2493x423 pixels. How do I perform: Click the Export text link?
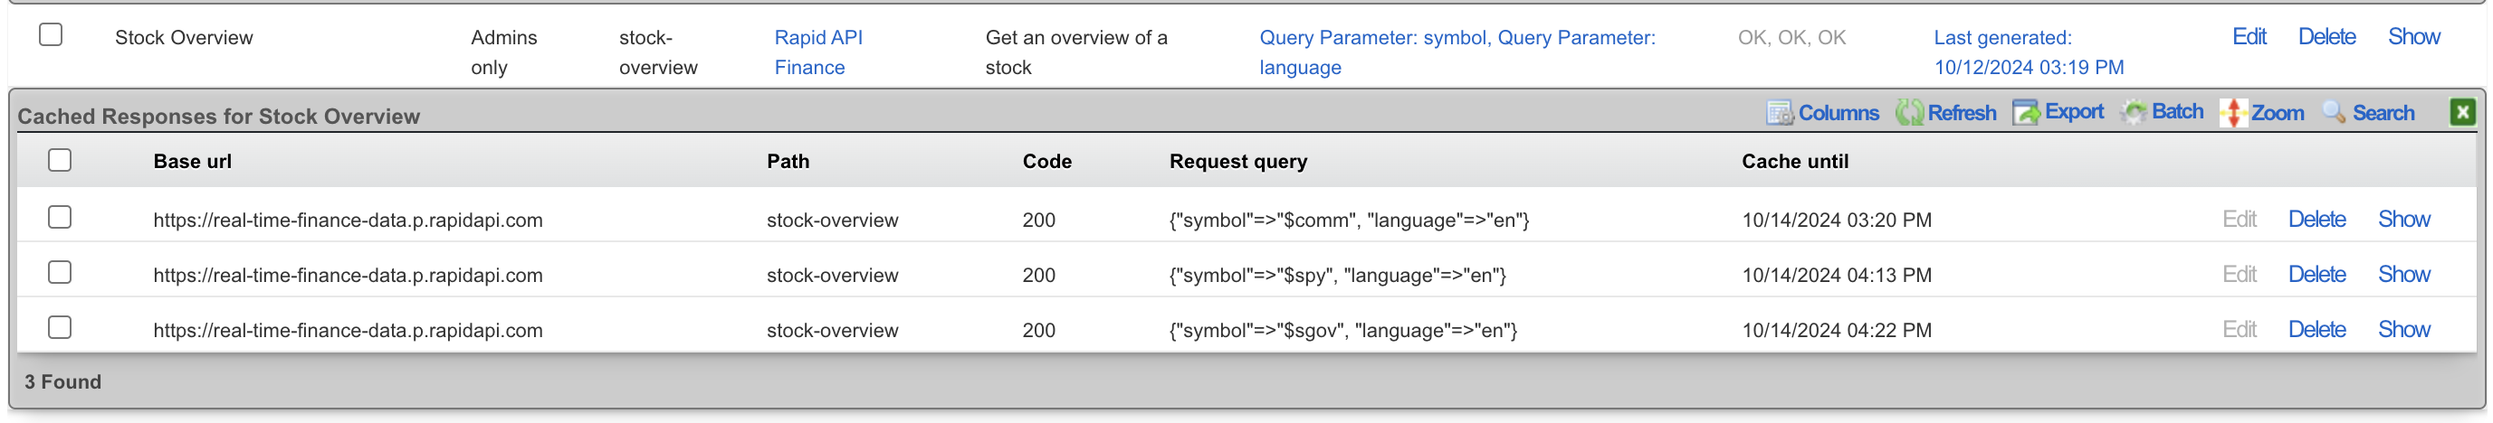(2074, 112)
